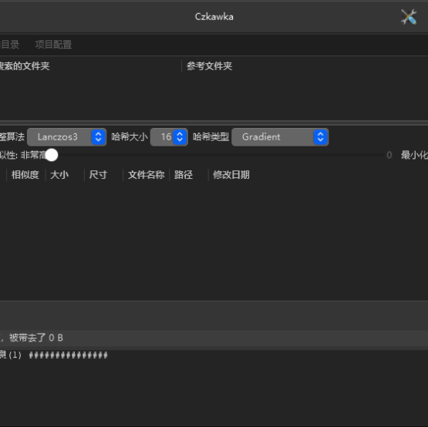
Task: Click the 参考文件夹 column header
Action: click(209, 66)
